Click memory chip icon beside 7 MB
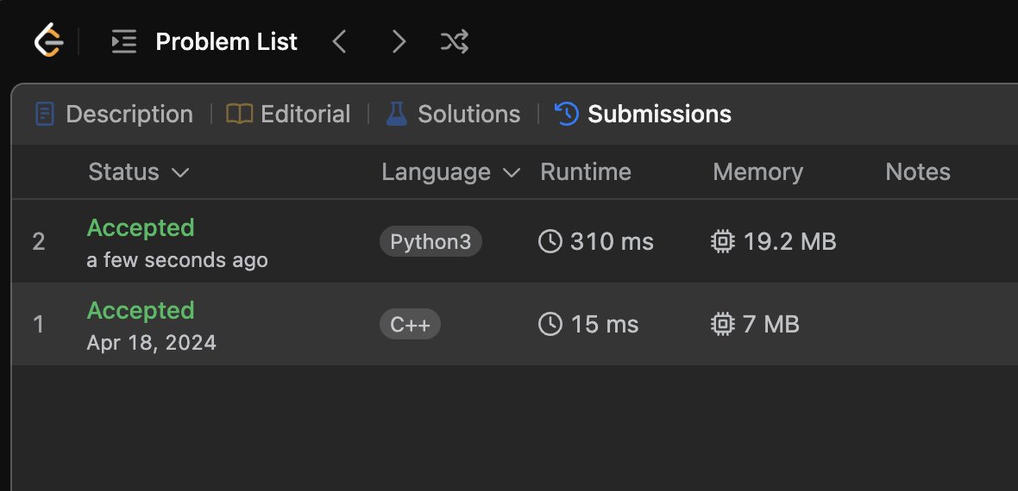Screen dimensions: 1018x491 (x=723, y=324)
